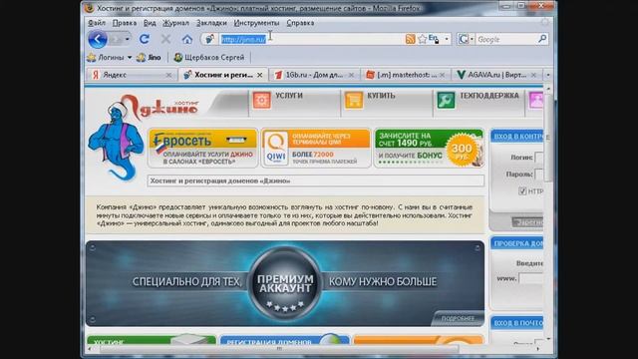Open the Home page icon

(x=187, y=40)
